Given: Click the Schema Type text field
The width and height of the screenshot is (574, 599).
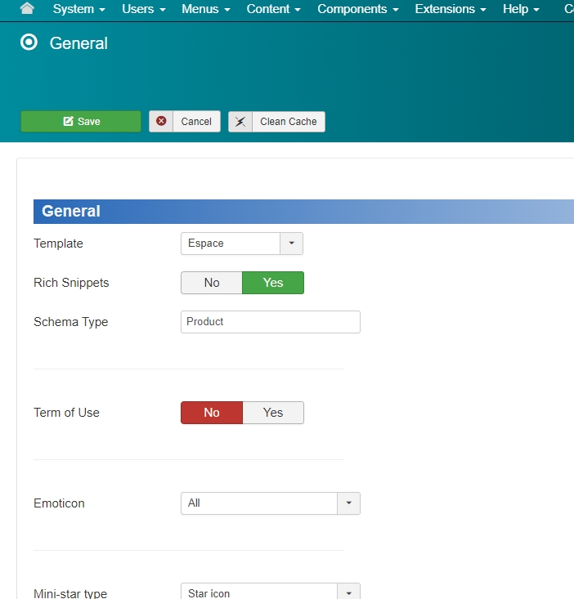Looking at the screenshot, I should click(270, 322).
